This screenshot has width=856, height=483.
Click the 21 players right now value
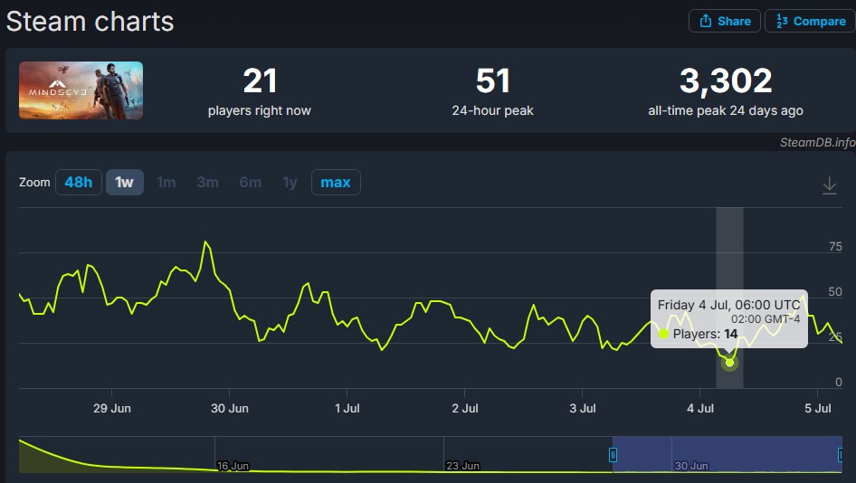pos(260,80)
